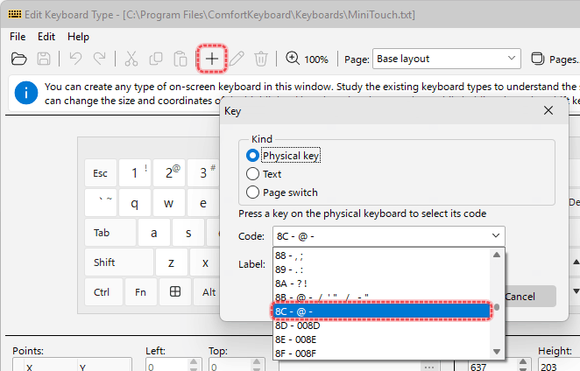The width and height of the screenshot is (580, 371).
Task: Delete selected key with trash icon
Action: pyautogui.click(x=261, y=59)
